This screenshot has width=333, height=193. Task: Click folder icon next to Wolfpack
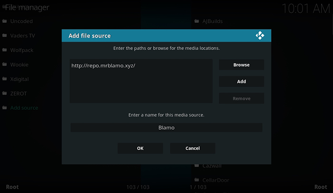[4, 50]
